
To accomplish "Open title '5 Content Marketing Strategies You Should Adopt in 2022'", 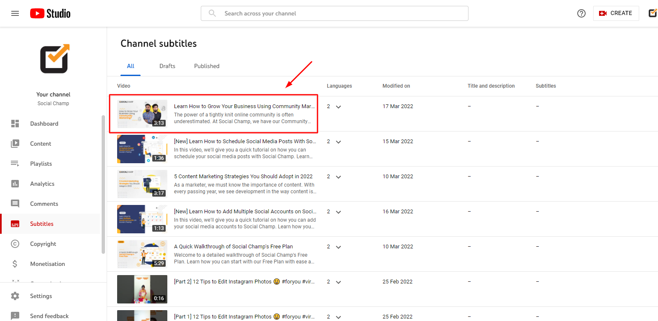I will [x=243, y=177].
